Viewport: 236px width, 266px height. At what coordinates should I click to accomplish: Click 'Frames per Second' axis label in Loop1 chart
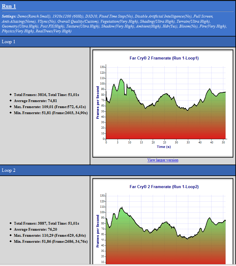coord(98,102)
